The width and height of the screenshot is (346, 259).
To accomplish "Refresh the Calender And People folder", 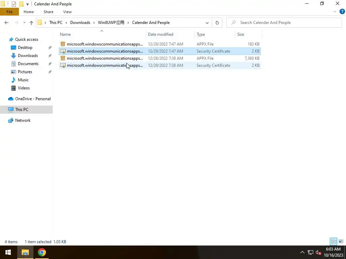I will (x=217, y=23).
